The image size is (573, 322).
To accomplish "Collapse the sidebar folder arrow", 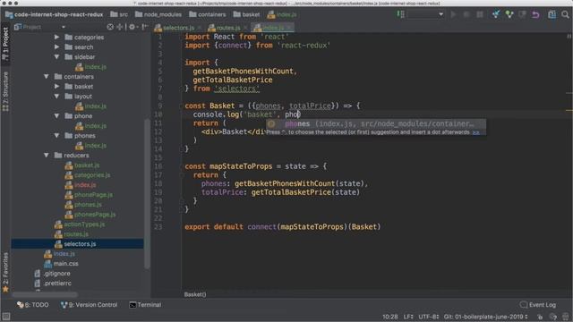I will point(56,57).
